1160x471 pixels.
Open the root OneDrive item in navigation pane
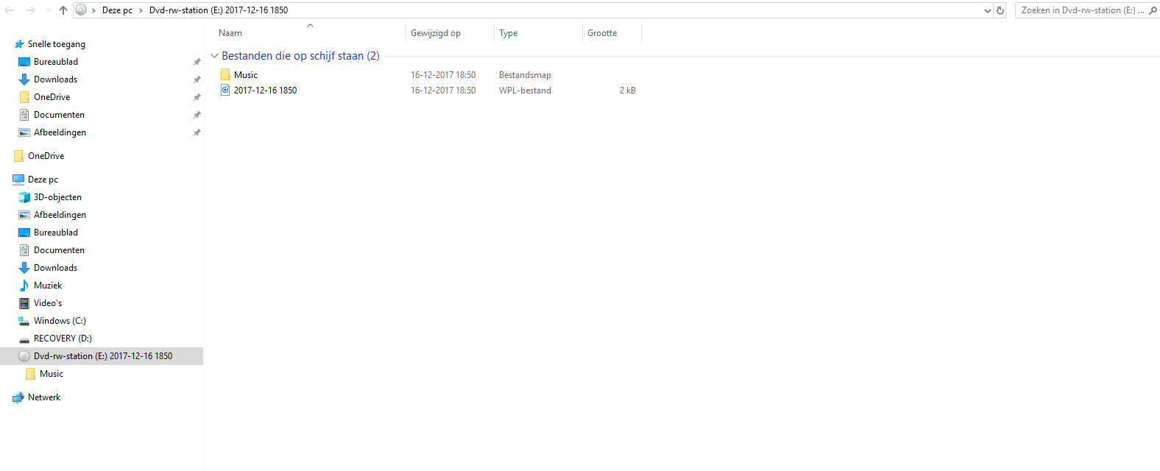point(46,156)
